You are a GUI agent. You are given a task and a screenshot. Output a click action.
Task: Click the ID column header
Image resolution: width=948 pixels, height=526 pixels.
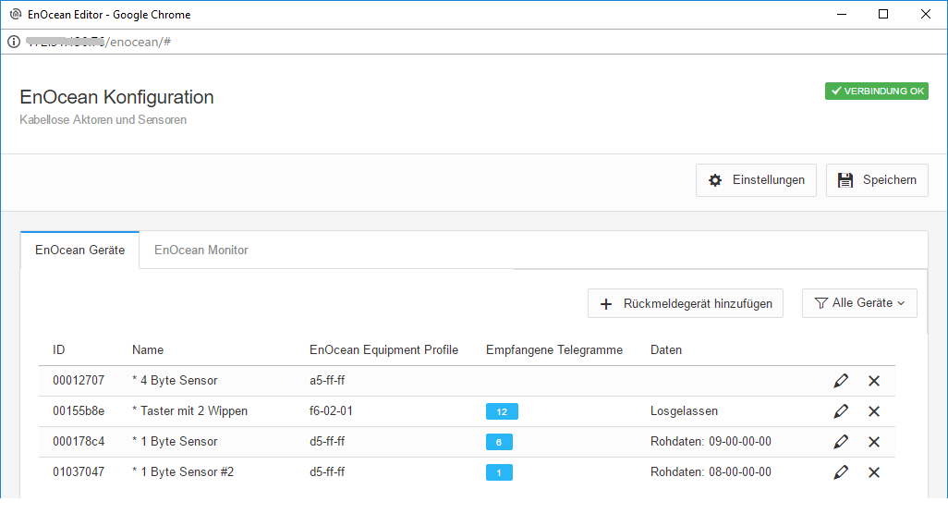pos(58,350)
